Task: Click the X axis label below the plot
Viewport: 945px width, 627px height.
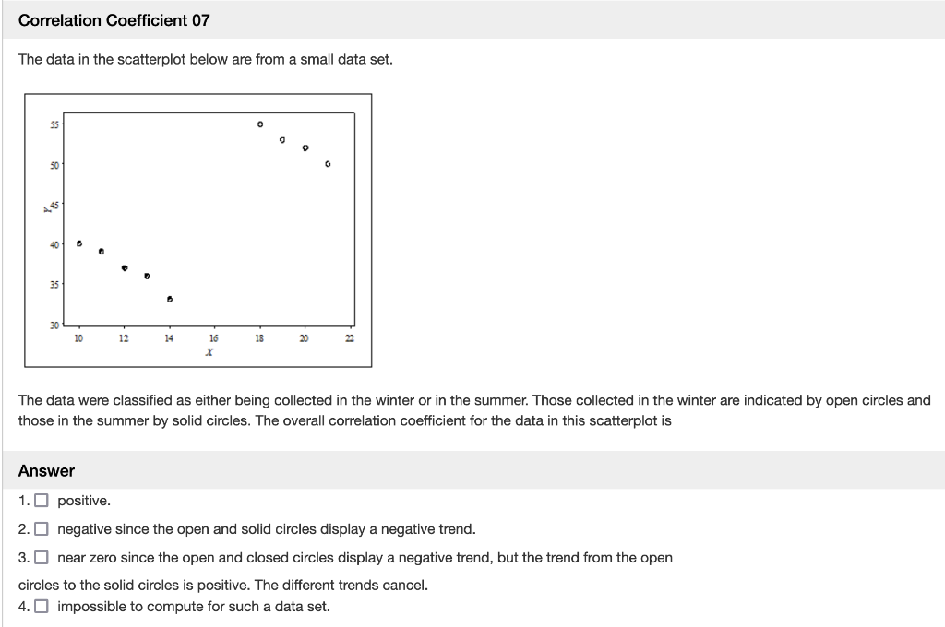Action: 209,350
